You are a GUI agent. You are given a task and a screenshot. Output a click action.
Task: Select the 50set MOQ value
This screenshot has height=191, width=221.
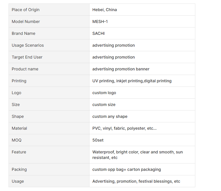coord(98,140)
